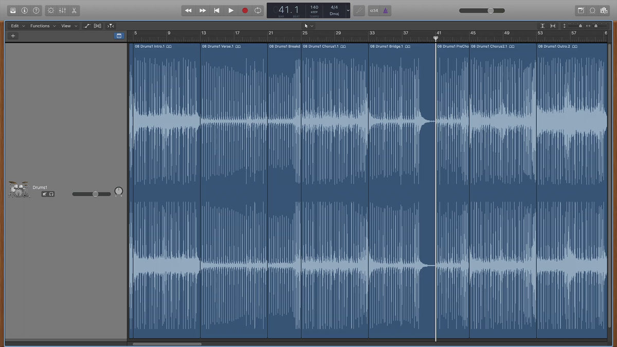The width and height of the screenshot is (617, 347).
Task: Open the Mixer
Action: click(62, 10)
